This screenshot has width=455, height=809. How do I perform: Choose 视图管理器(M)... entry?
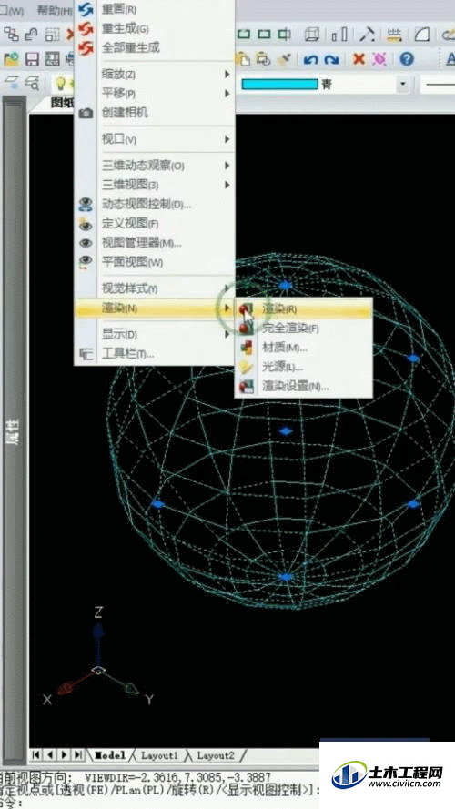click(x=155, y=243)
